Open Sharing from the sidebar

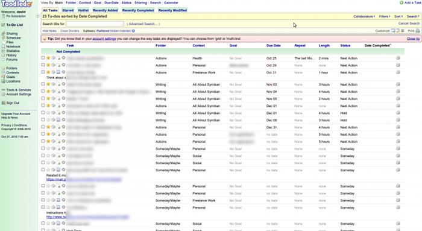pyautogui.click(x=12, y=34)
